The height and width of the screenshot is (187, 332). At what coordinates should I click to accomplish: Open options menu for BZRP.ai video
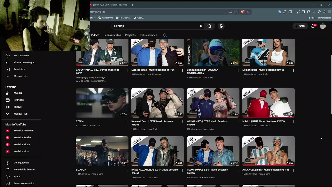coord(127,122)
